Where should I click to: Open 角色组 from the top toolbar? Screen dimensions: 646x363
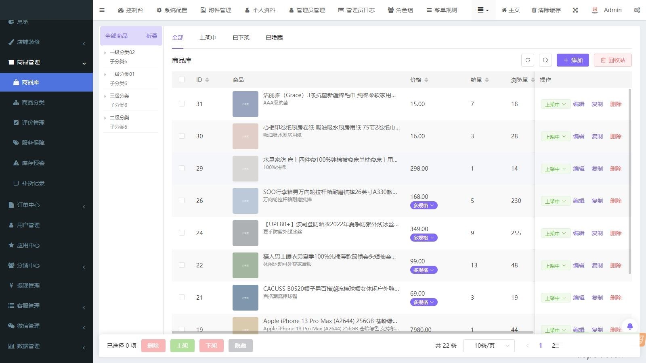click(x=400, y=10)
